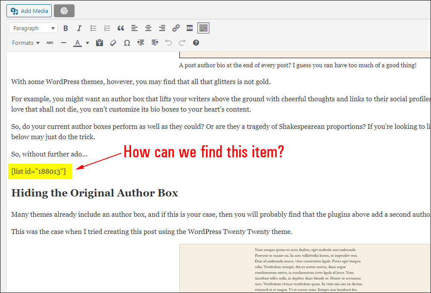Insert a horizontal line
The image size is (431, 293).
coord(64,43)
